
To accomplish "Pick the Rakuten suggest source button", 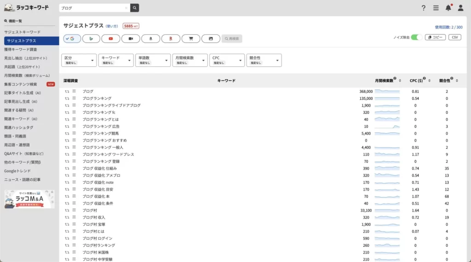I will [171, 39].
